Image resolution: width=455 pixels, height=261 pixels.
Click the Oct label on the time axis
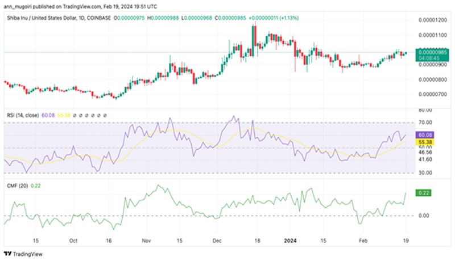click(73, 239)
